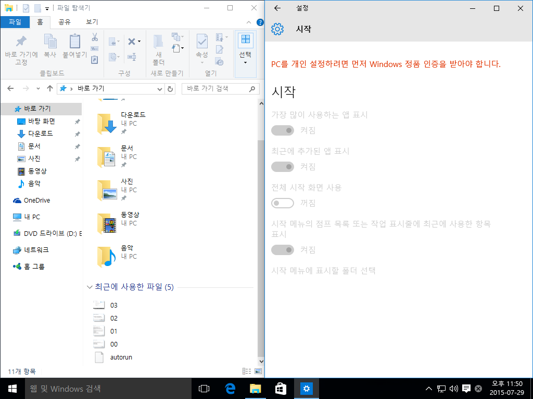Click the Paste shortcut icon
533x399 pixels.
click(x=95, y=60)
